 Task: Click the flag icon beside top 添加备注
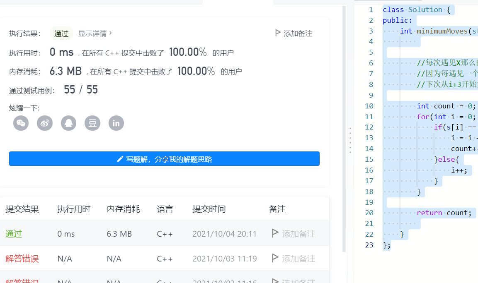click(x=278, y=33)
